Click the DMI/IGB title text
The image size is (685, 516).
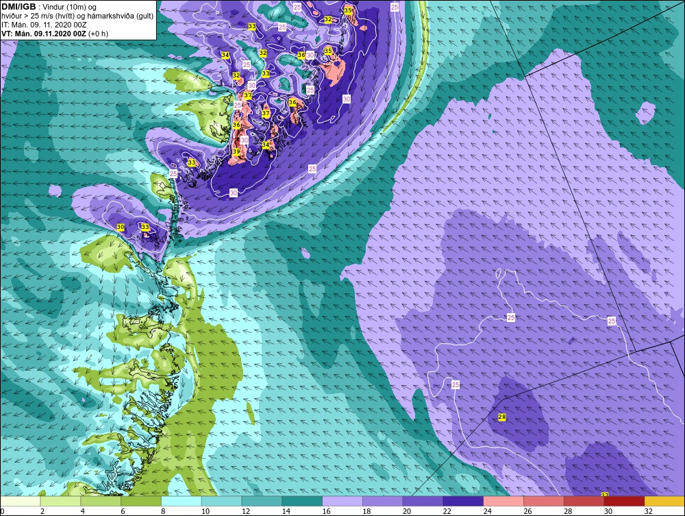coord(18,7)
